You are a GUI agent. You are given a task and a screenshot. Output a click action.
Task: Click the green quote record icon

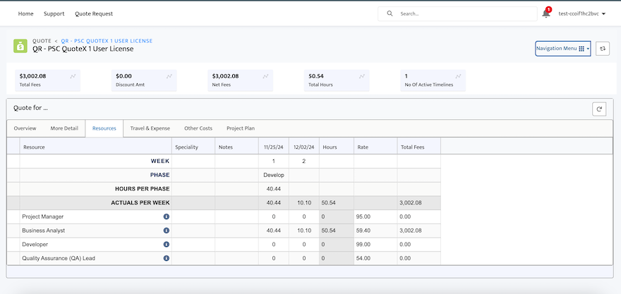[20, 46]
